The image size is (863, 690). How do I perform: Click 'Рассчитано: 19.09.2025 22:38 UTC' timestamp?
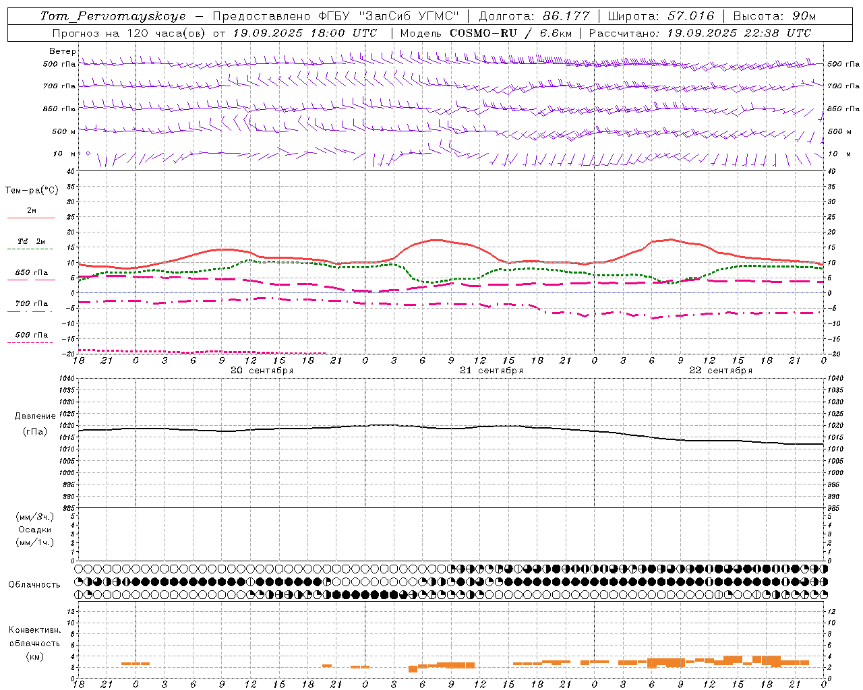[x=700, y=33]
